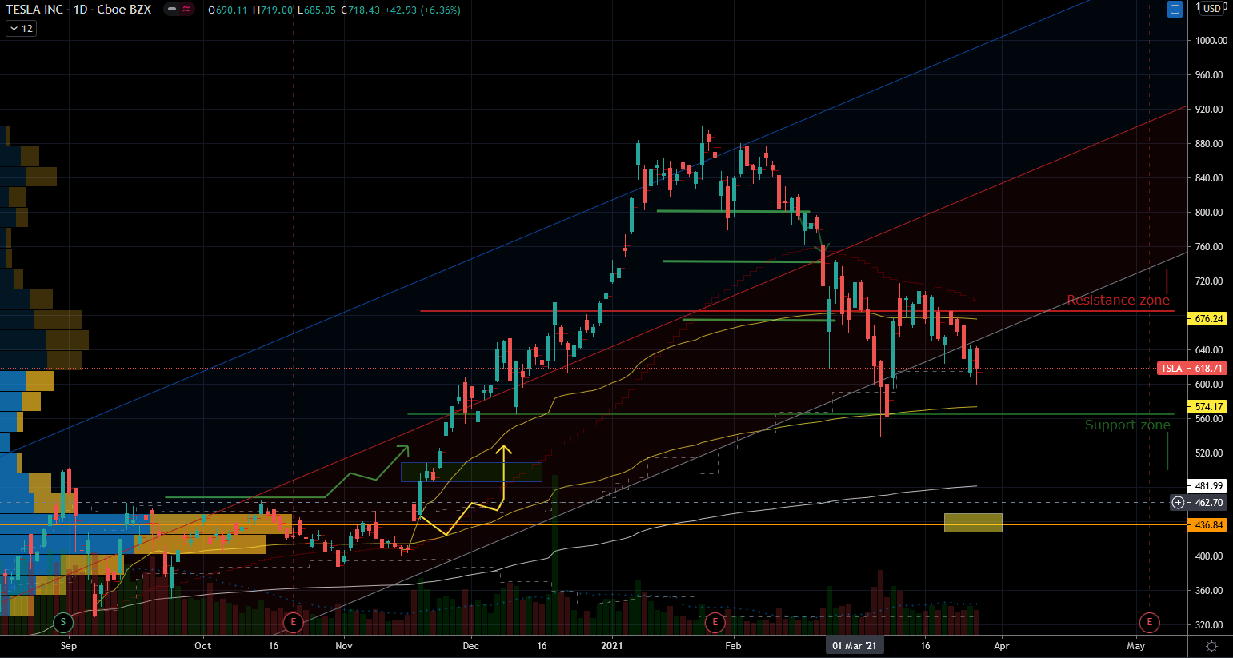The height and width of the screenshot is (658, 1233).
Task: Click the low value L685.05
Action: (x=317, y=10)
